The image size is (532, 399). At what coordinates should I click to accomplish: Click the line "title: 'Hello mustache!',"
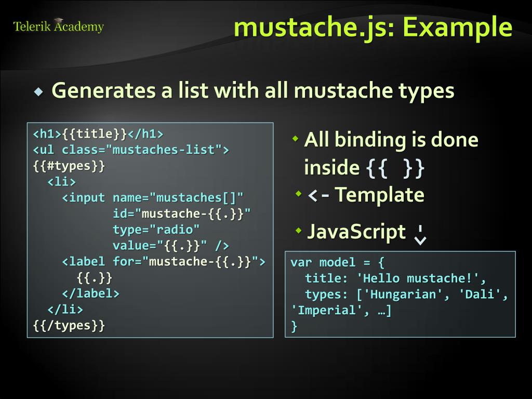[395, 278]
